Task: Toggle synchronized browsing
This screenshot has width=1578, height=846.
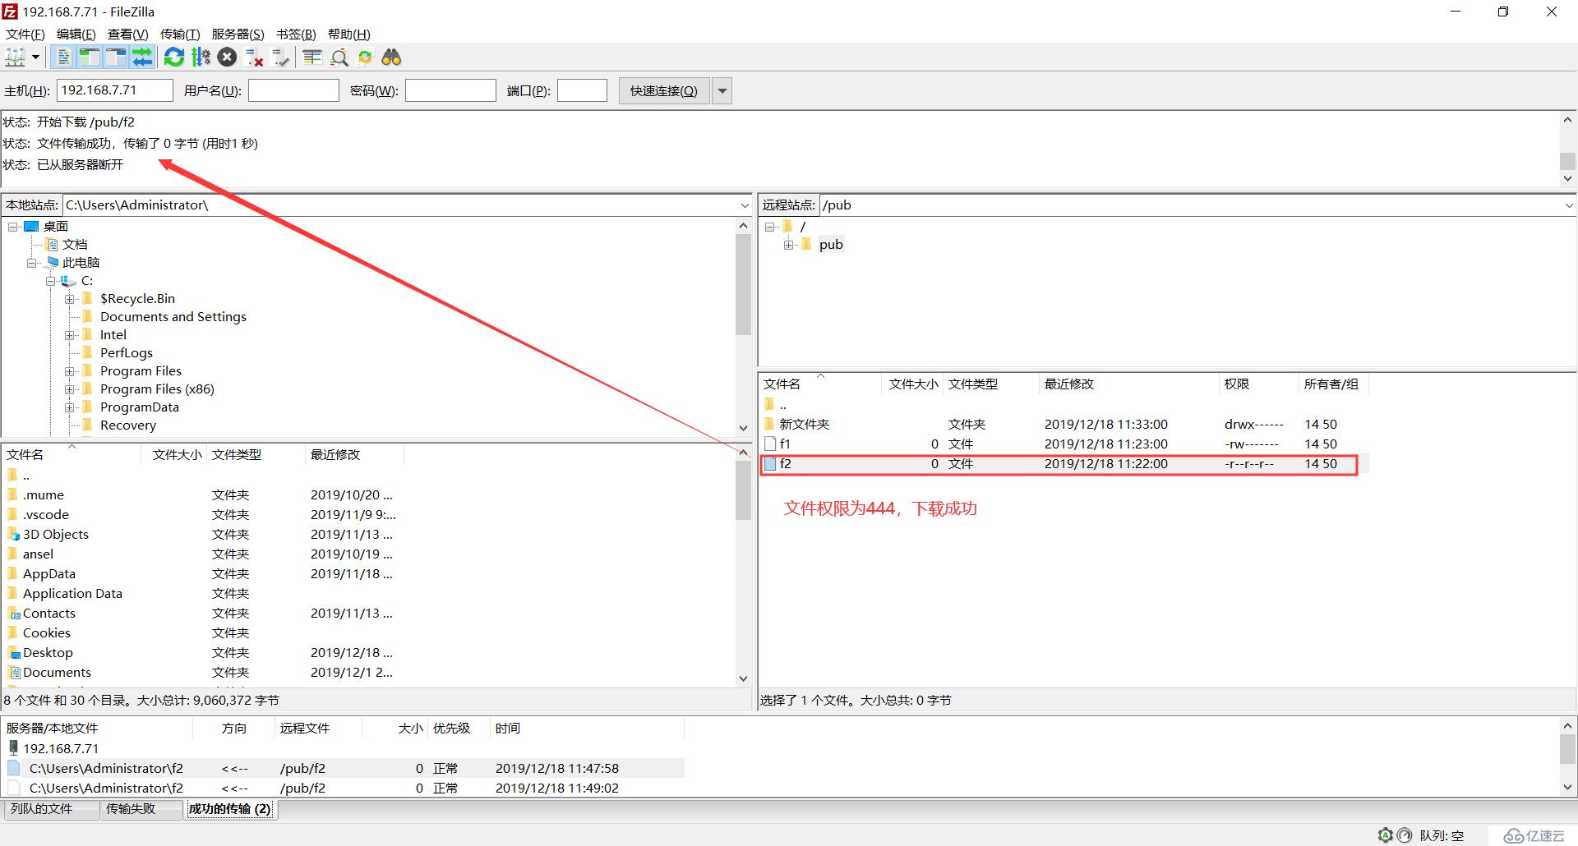Action: (x=365, y=57)
